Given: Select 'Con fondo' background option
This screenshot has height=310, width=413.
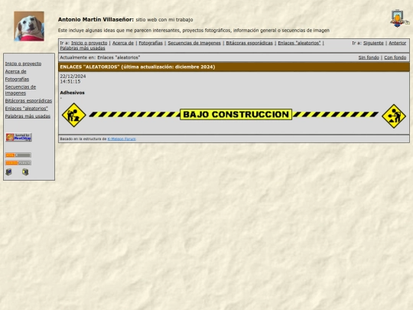Looking at the screenshot, I should (x=395, y=57).
